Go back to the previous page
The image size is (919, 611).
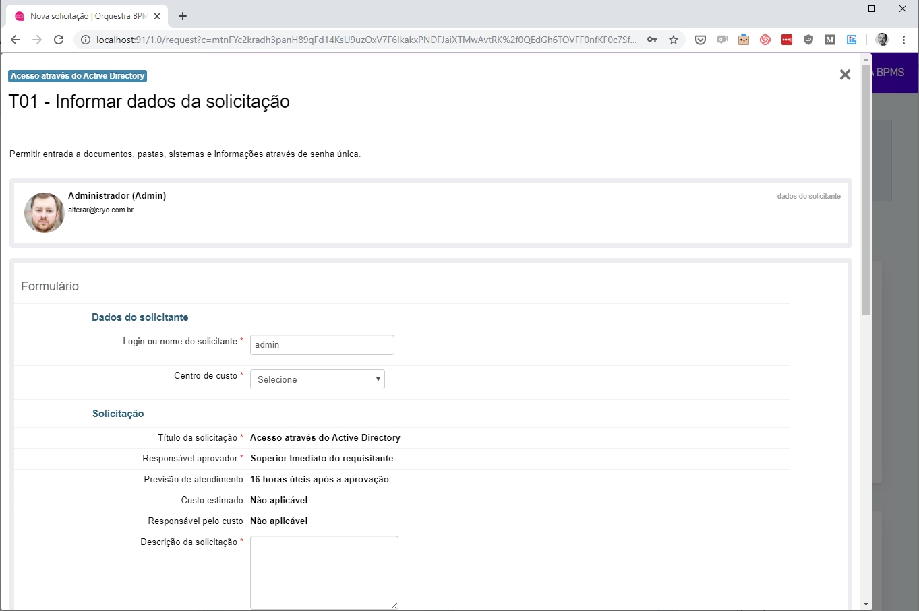(x=16, y=40)
